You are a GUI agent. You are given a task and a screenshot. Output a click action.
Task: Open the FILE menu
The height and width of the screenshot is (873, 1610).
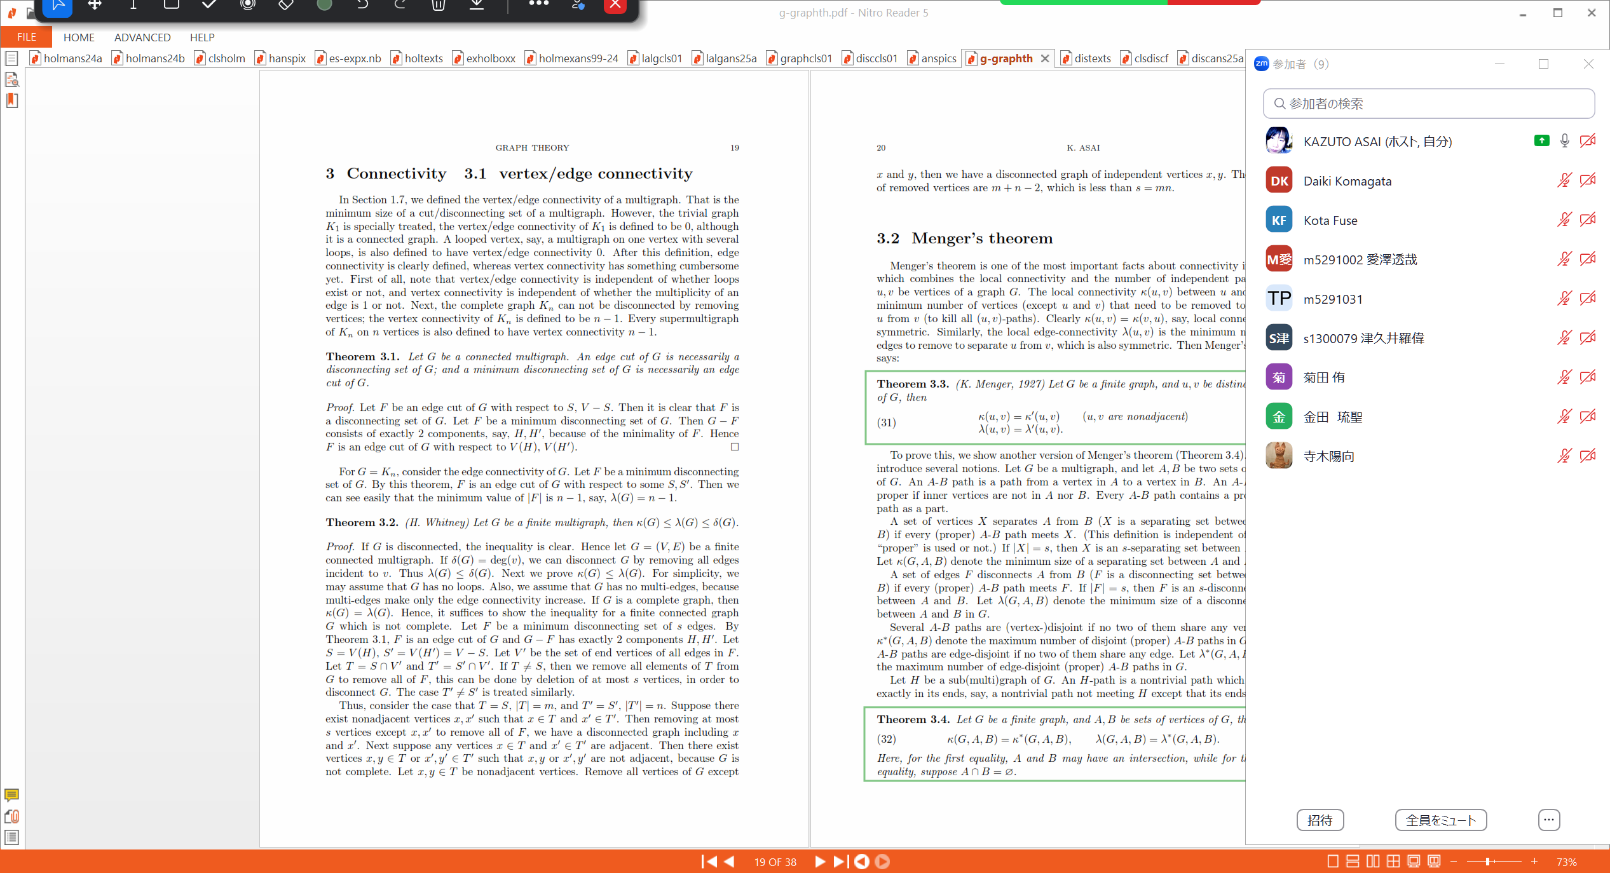point(26,37)
